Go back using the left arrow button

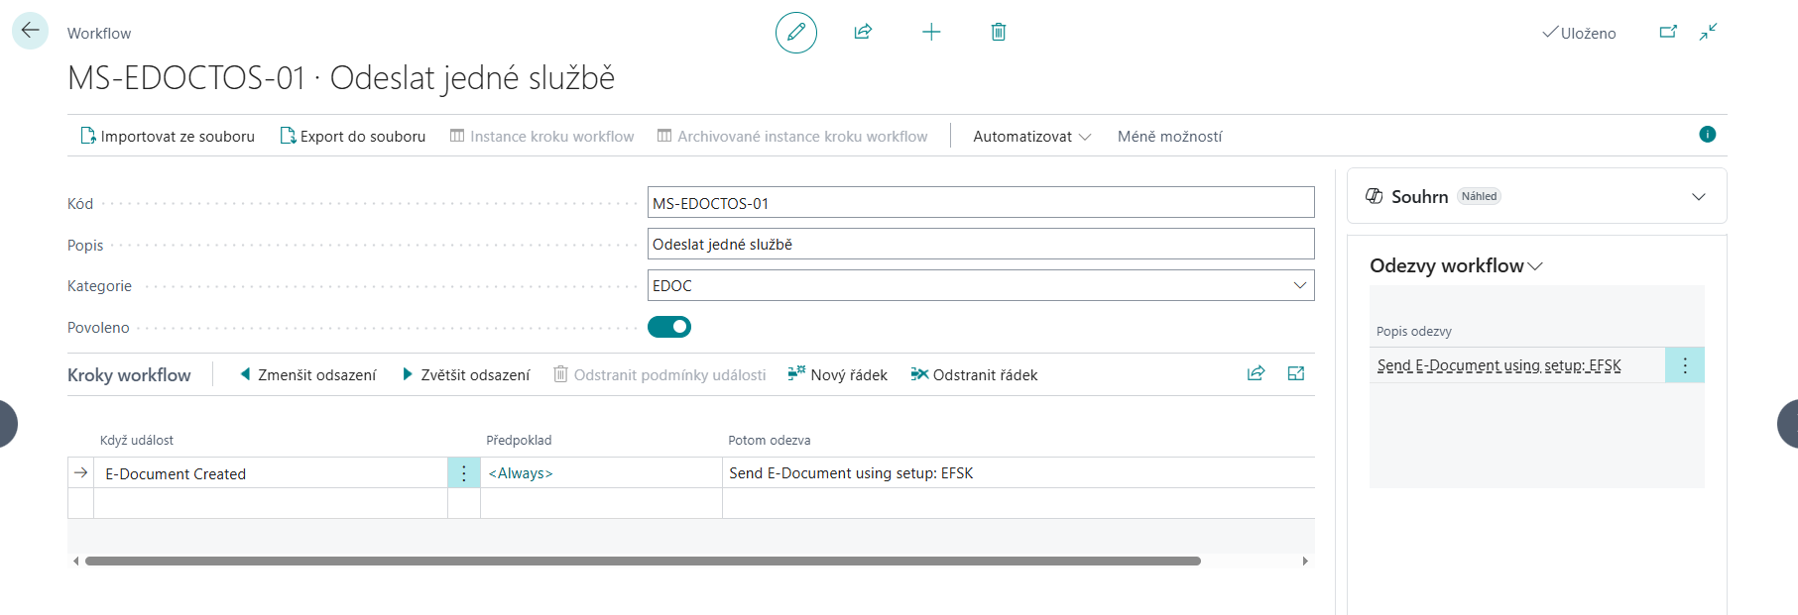pyautogui.click(x=30, y=31)
